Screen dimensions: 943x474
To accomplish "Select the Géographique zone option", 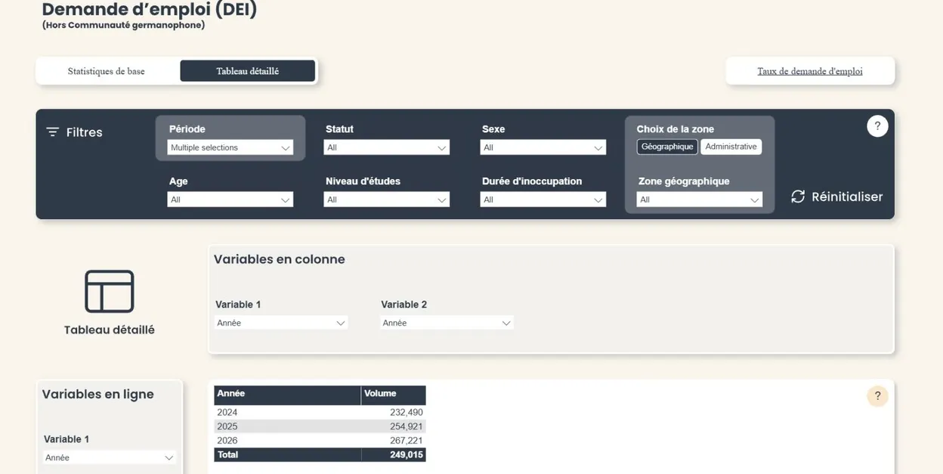I will (x=667, y=147).
